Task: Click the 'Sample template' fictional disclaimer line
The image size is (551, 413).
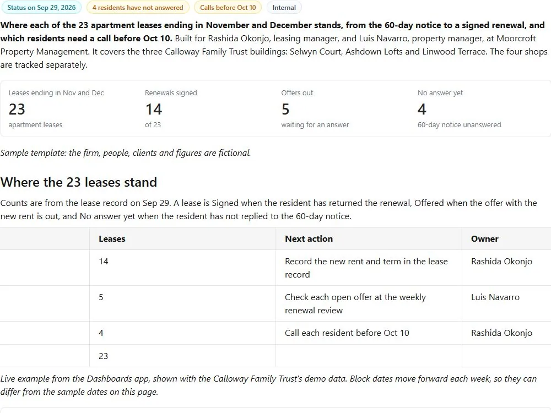Action: point(126,153)
